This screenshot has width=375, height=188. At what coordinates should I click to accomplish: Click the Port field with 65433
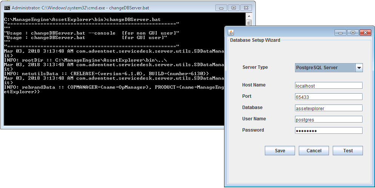[329, 97]
